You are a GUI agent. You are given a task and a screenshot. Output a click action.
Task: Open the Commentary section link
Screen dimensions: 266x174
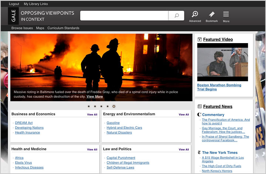coord(213,115)
